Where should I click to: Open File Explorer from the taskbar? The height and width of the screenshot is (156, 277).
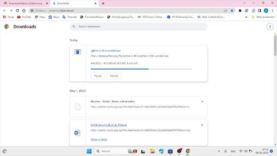(x=152, y=151)
